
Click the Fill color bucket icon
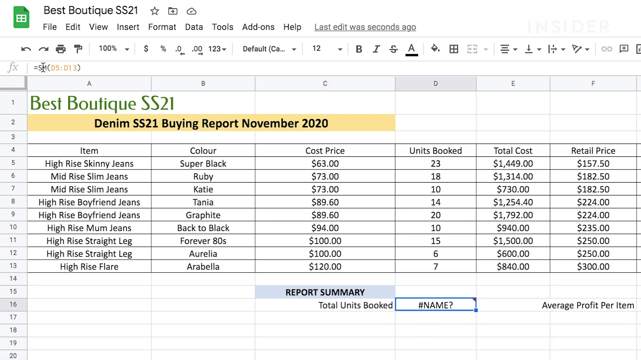pyautogui.click(x=435, y=49)
